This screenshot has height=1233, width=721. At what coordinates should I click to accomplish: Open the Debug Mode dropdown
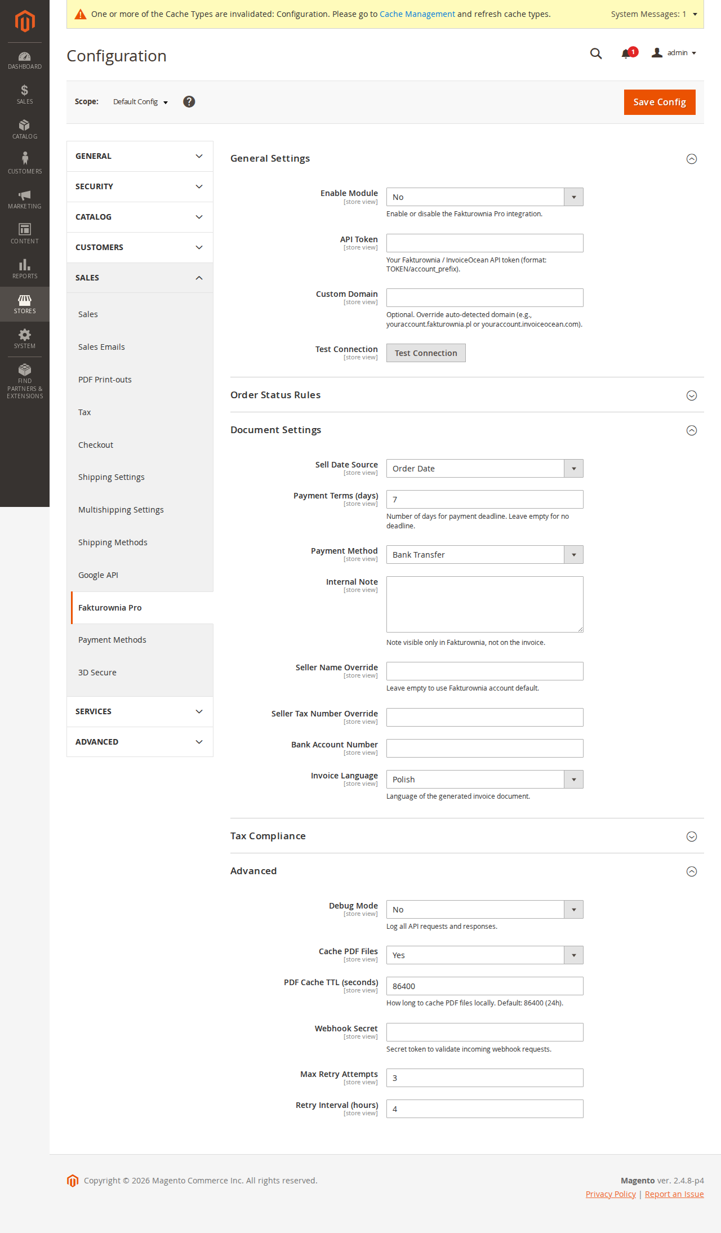pyautogui.click(x=484, y=910)
